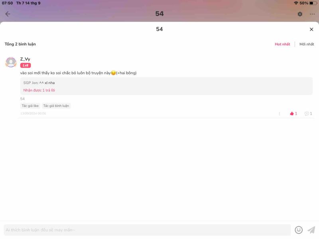This screenshot has height=239, width=319.
Task: Open the three-dot more menu in header
Action: pos(312,14)
